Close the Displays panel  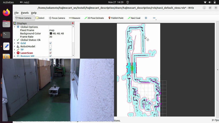click(73, 23)
